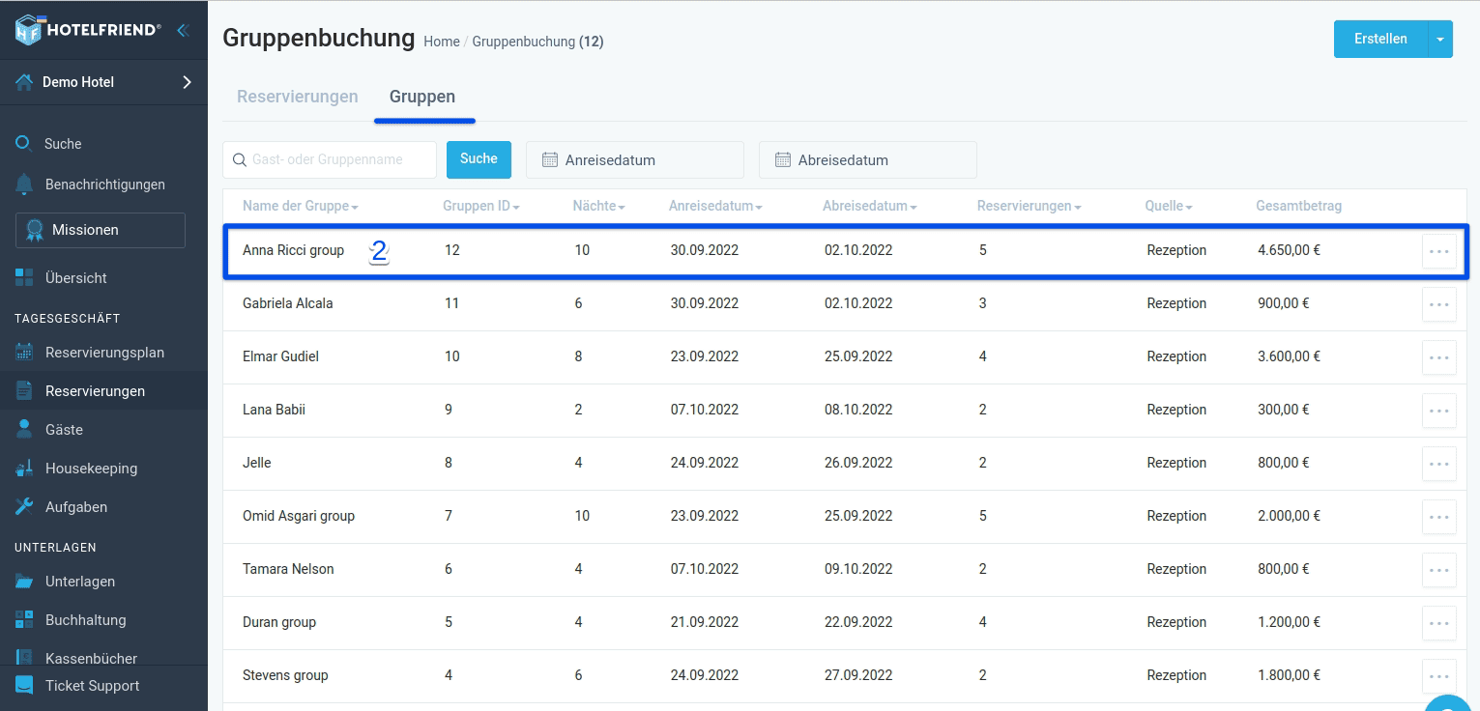Click the Übersicht dashboard icon
The width and height of the screenshot is (1480, 711).
pyautogui.click(x=24, y=278)
